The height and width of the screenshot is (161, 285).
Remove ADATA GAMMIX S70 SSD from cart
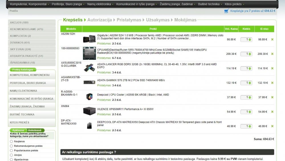tap(272, 83)
